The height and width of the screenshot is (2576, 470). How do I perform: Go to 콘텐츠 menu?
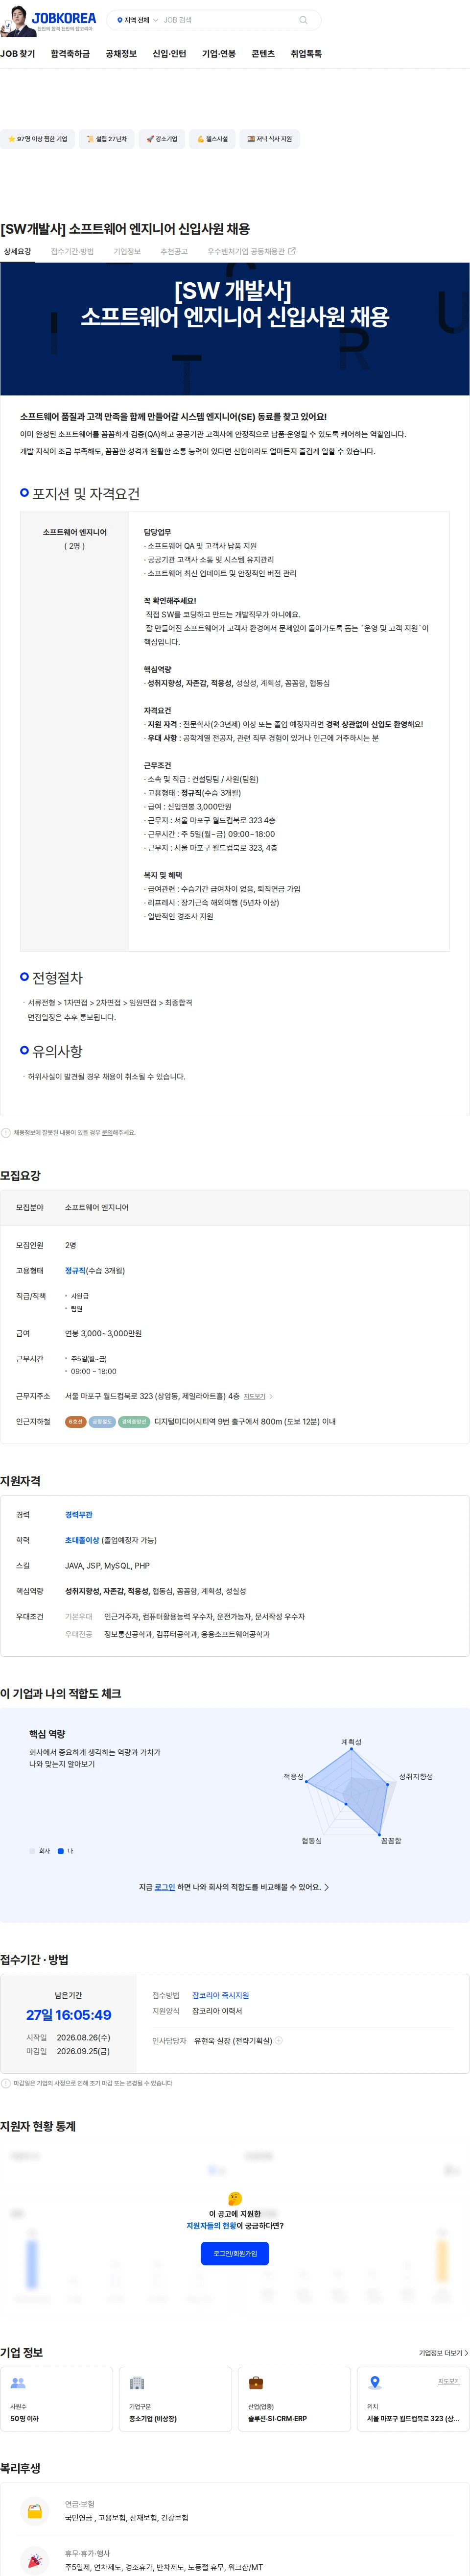(x=263, y=54)
